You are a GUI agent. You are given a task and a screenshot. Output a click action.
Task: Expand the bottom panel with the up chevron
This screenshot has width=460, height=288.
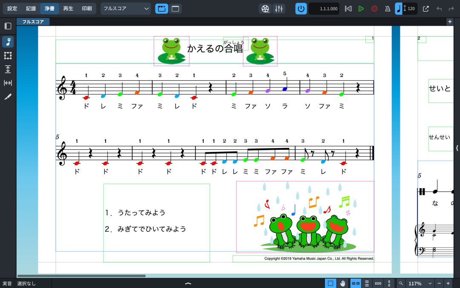click(188, 284)
